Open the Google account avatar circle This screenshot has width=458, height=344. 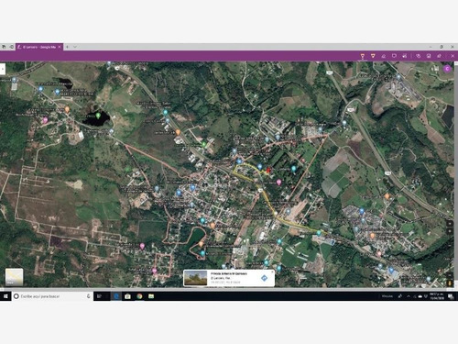pos(447,69)
